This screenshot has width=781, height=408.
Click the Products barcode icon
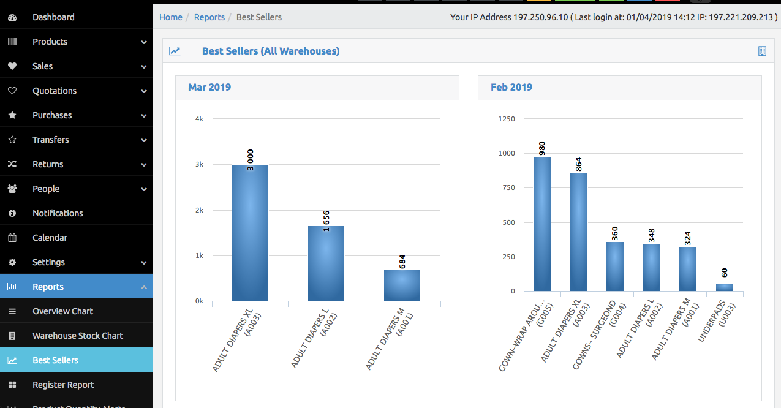coord(12,42)
